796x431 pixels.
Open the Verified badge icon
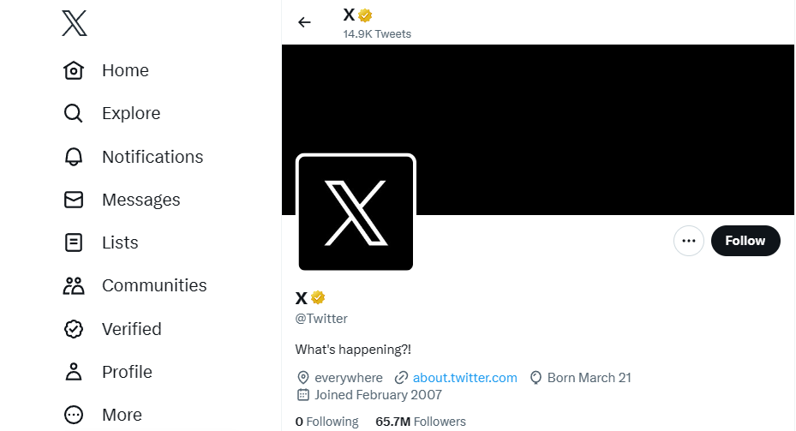74,329
